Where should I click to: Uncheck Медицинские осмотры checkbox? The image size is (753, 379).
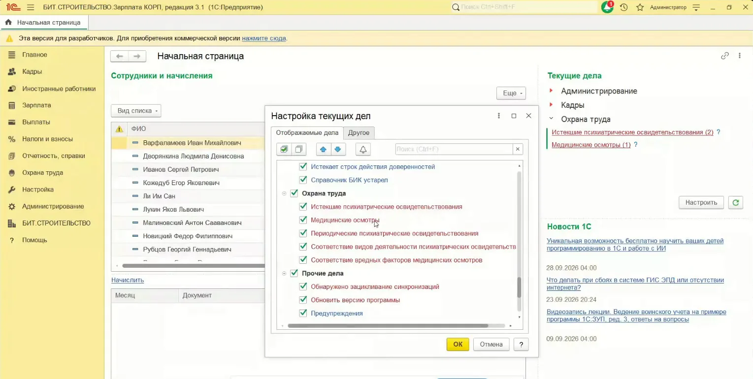[x=303, y=220]
